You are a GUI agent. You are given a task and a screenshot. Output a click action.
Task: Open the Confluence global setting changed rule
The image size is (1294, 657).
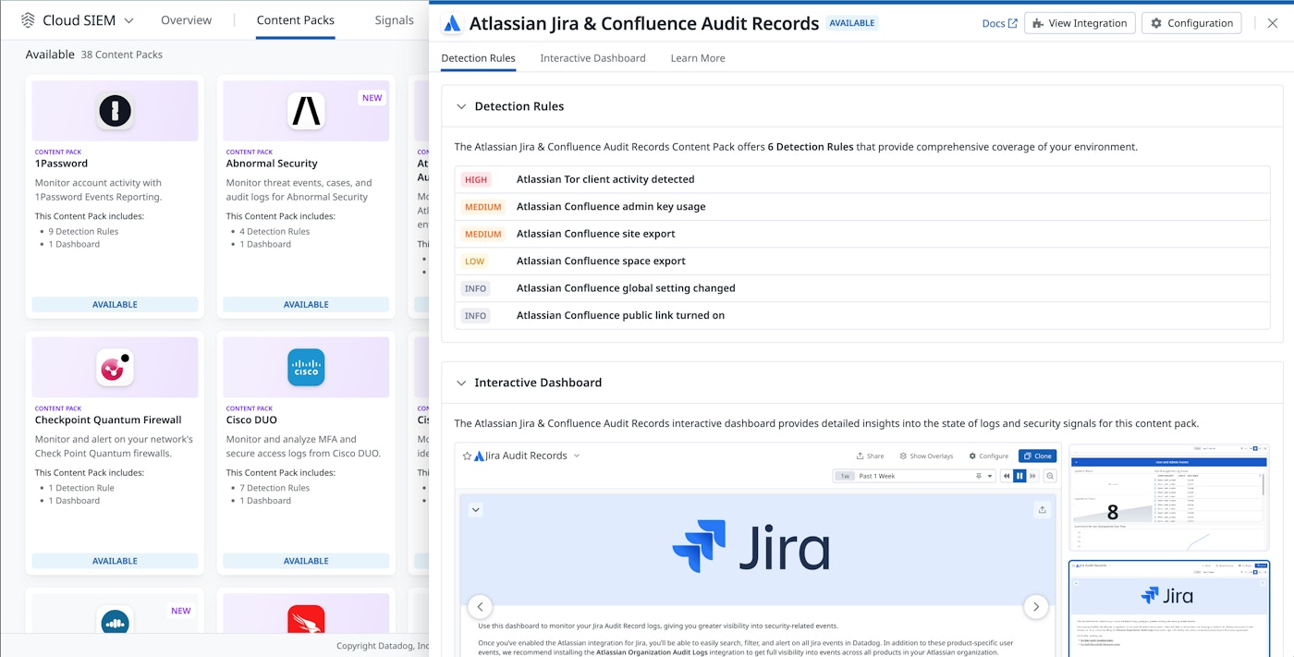tap(862, 288)
